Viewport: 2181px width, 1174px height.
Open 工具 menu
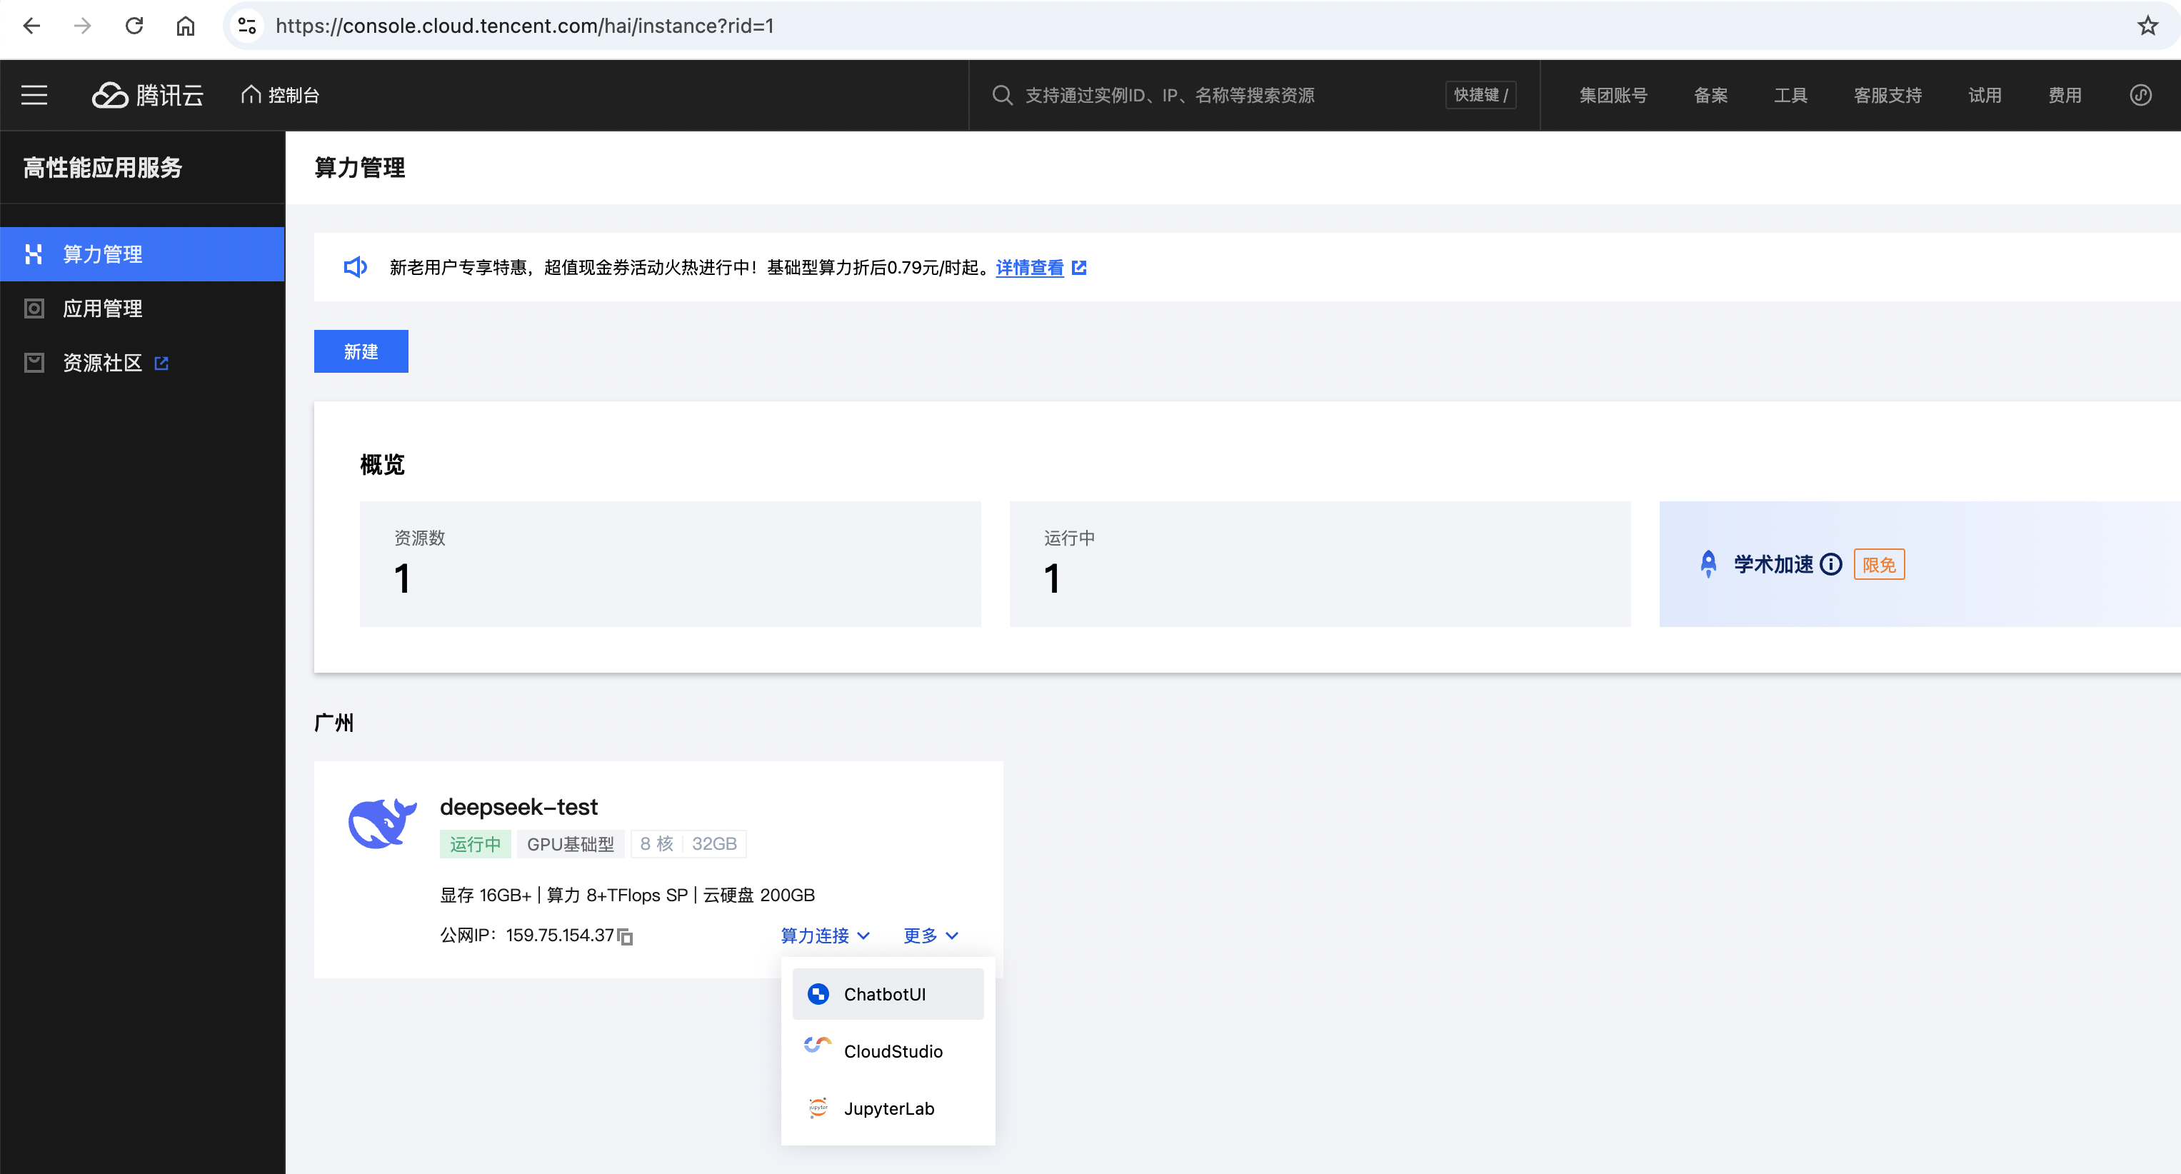click(x=1790, y=95)
